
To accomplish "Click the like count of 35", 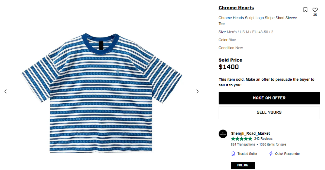I will (315, 15).
